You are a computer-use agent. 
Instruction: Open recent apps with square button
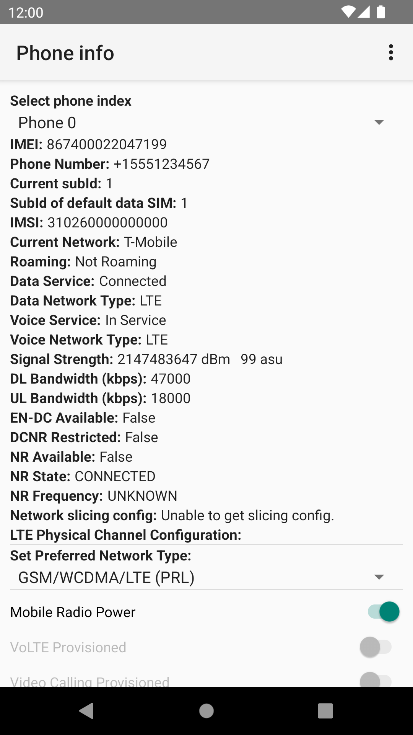325,711
